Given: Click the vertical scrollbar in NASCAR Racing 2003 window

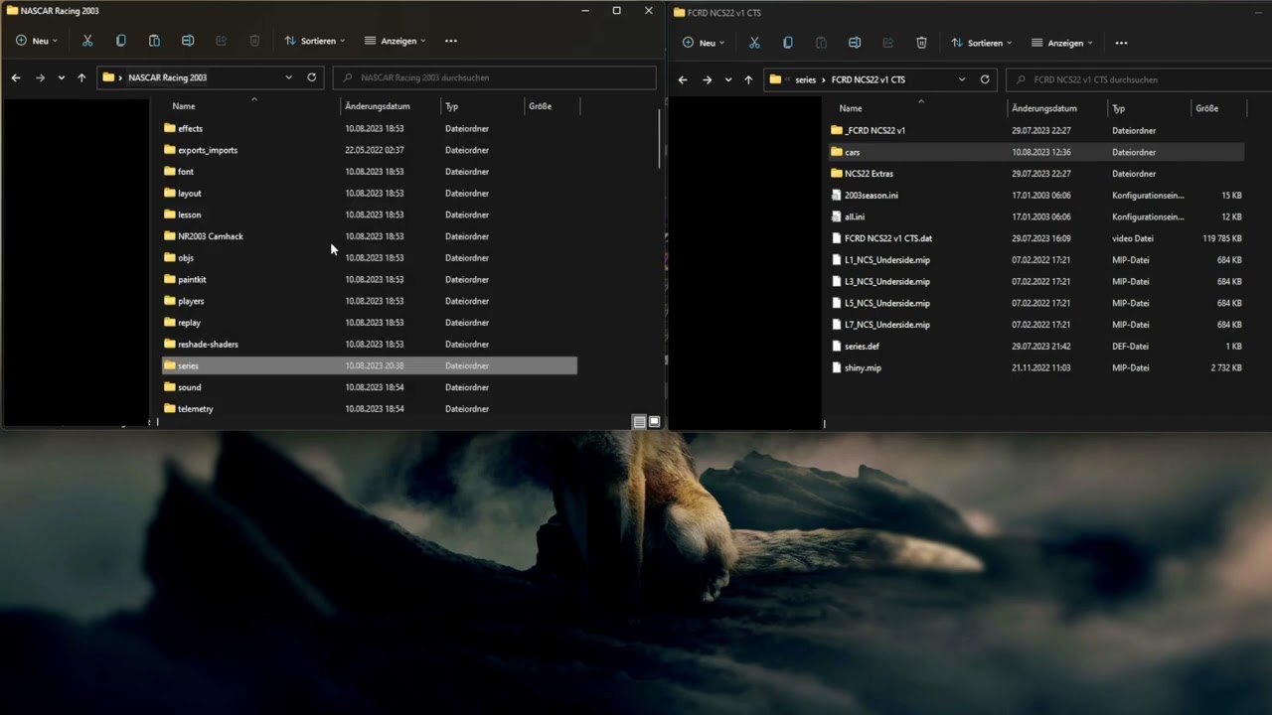Looking at the screenshot, I should [x=660, y=139].
